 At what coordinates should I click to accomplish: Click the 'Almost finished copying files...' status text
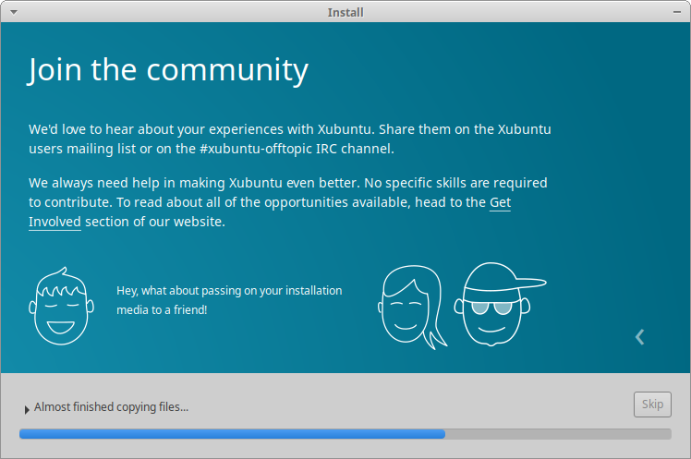(x=111, y=407)
